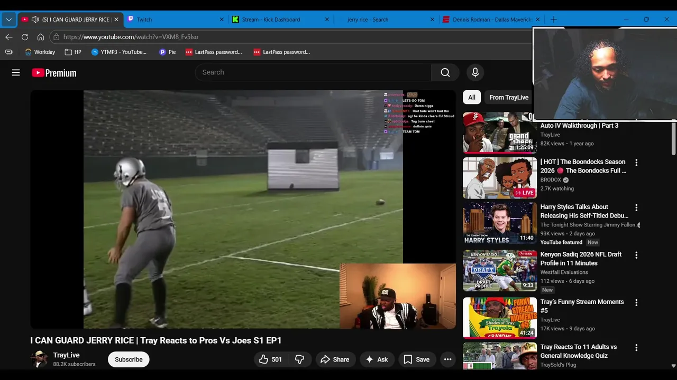Open GTA IV Walkthrough Part 3 thumbnail
The width and height of the screenshot is (677, 380).
500,132
